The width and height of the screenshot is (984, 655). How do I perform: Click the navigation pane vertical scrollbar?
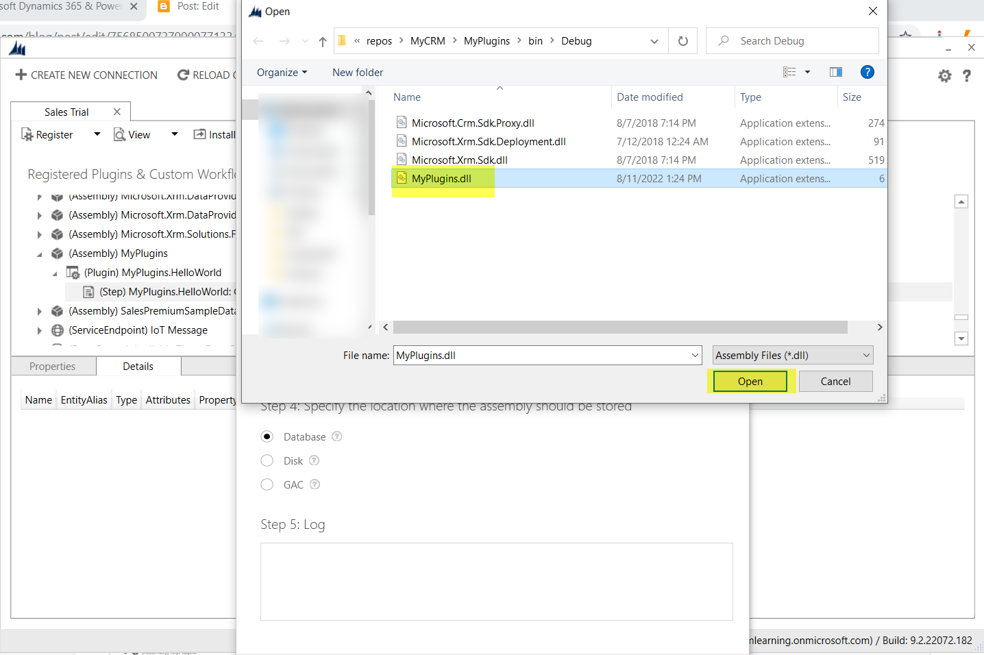click(371, 158)
